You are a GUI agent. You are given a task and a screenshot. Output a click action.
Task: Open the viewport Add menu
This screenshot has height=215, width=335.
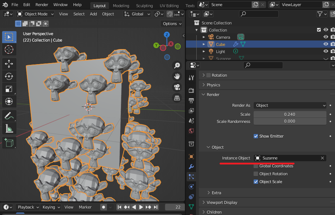click(x=94, y=14)
